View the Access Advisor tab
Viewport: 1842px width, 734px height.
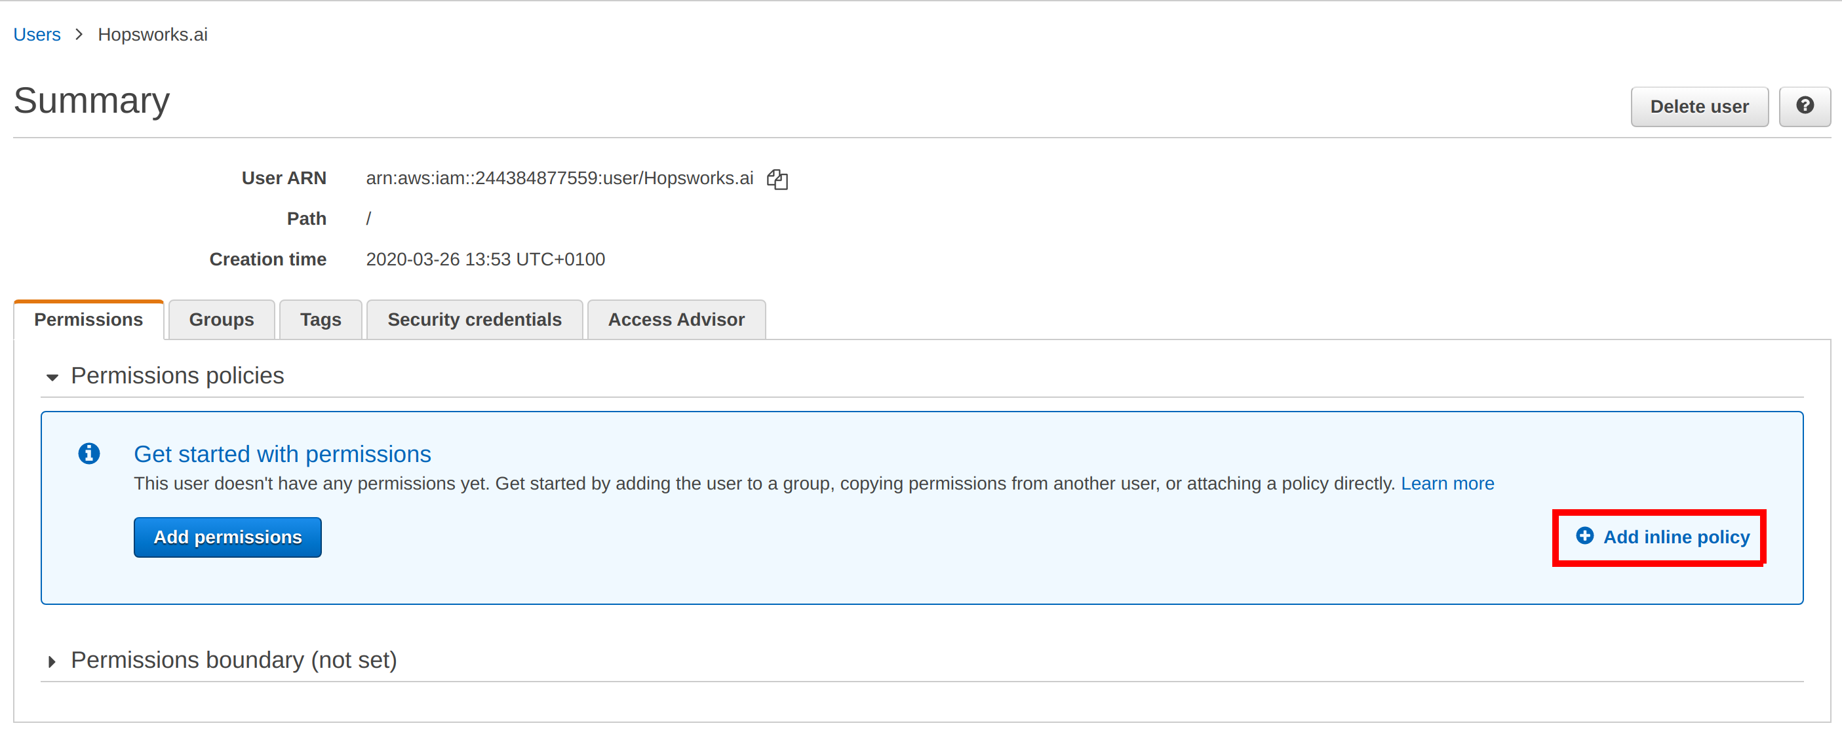676,319
